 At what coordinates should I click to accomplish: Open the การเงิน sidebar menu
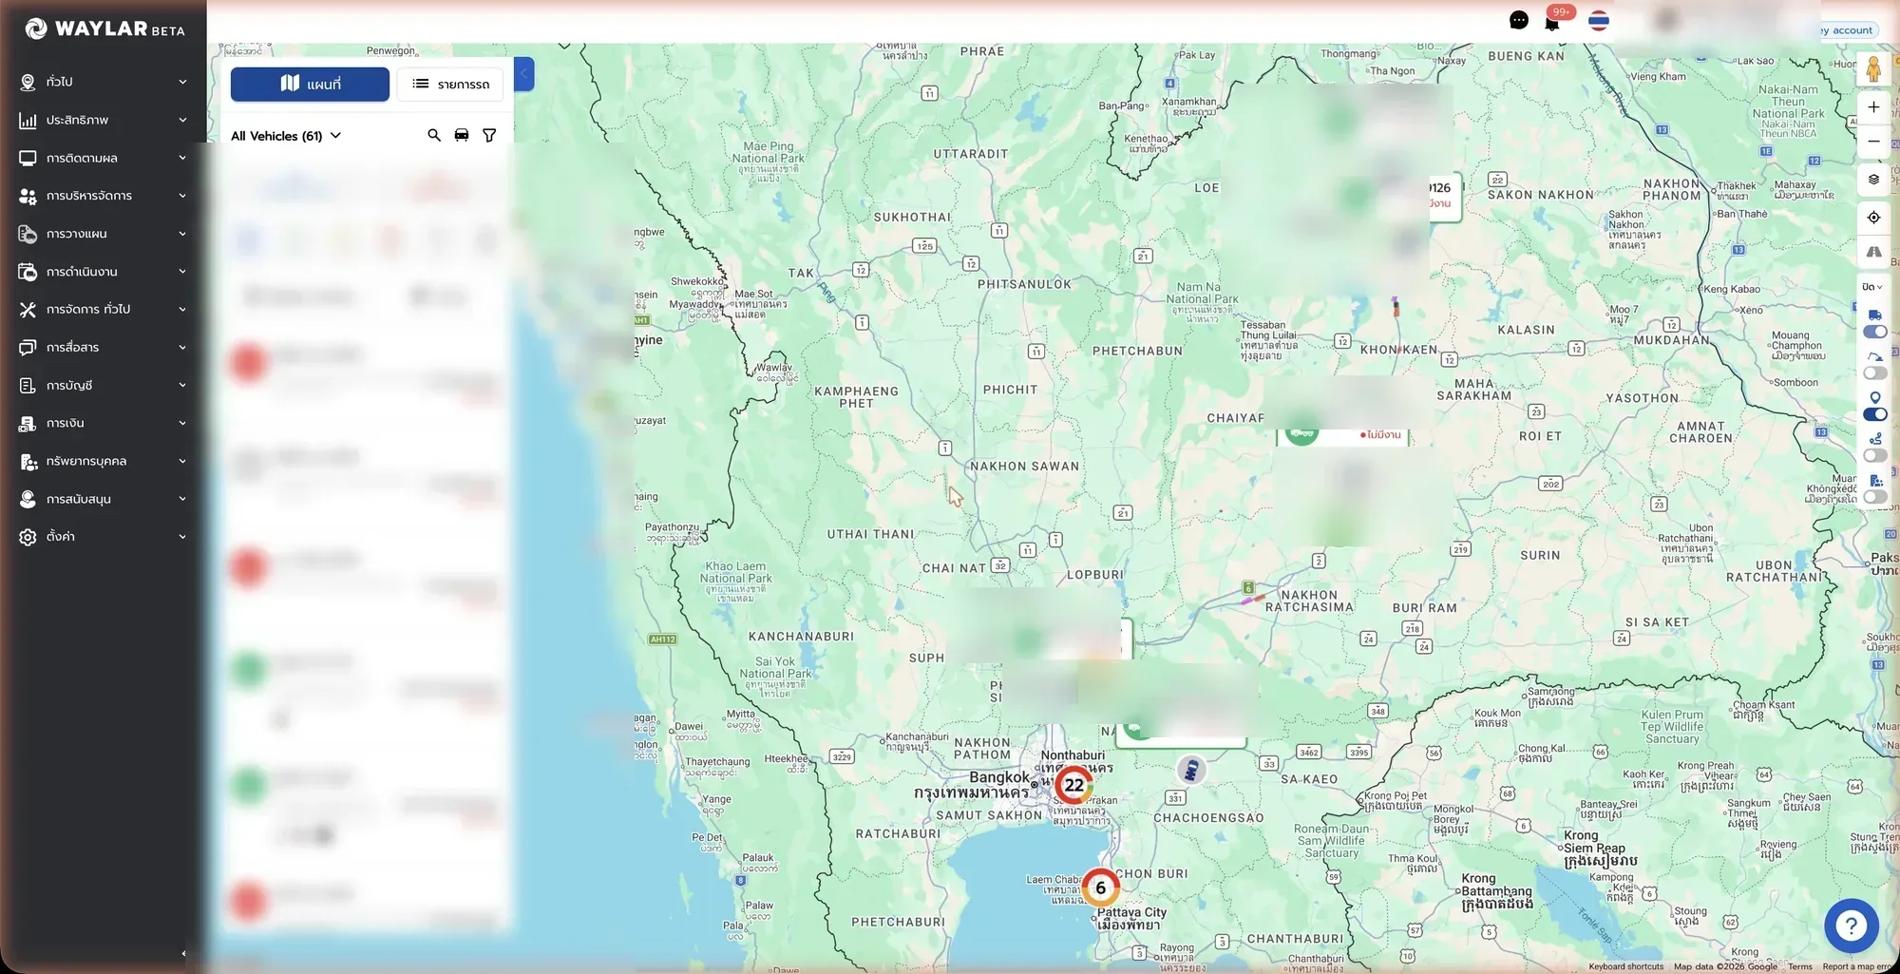(x=103, y=423)
